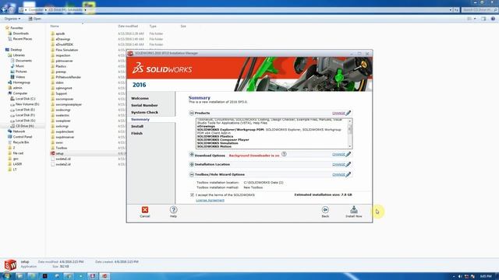Open the Organize dropdown menu
The width and height of the screenshot is (499, 280).
point(12,19)
